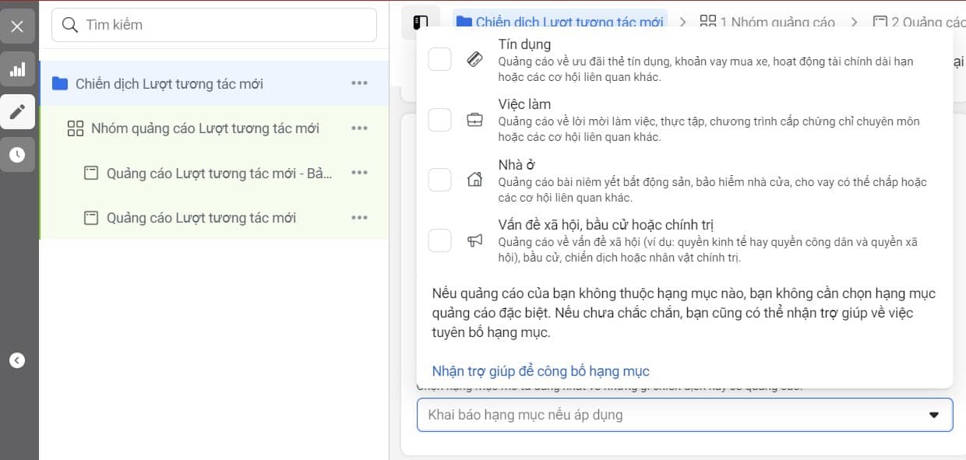Check the Tín dụng category checkbox

[440, 59]
